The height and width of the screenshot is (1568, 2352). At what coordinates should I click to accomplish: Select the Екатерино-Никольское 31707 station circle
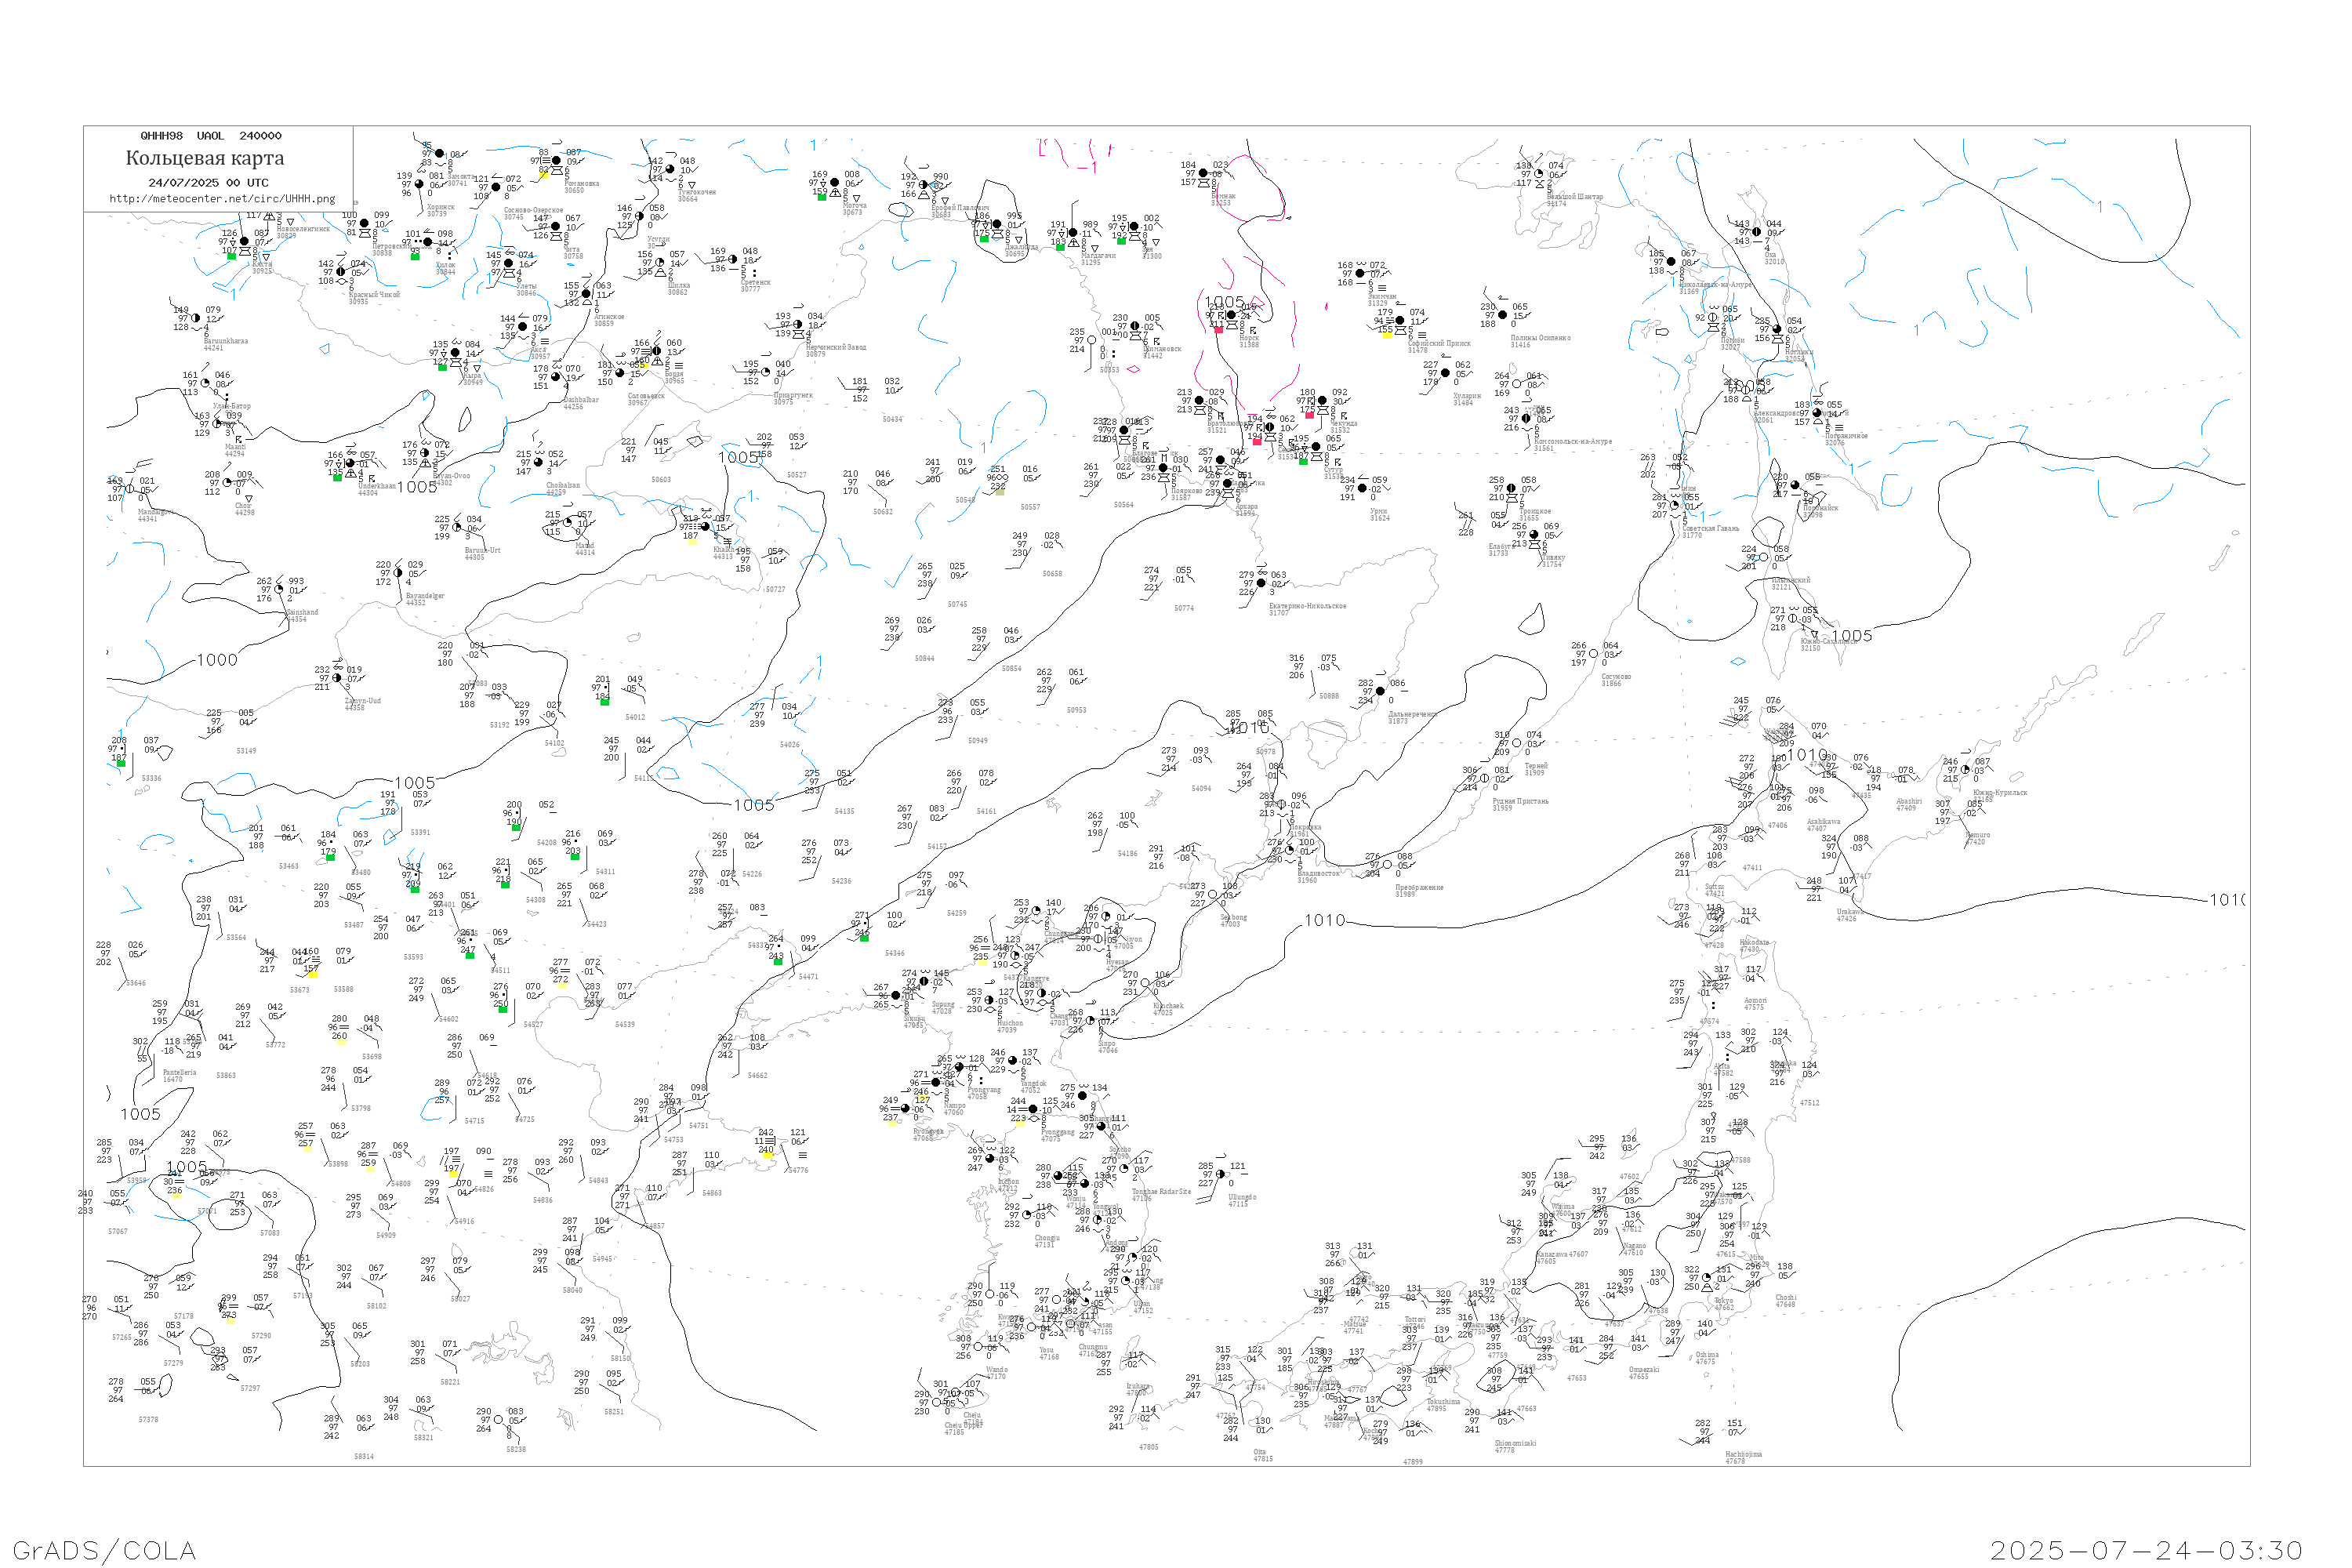(x=1261, y=583)
